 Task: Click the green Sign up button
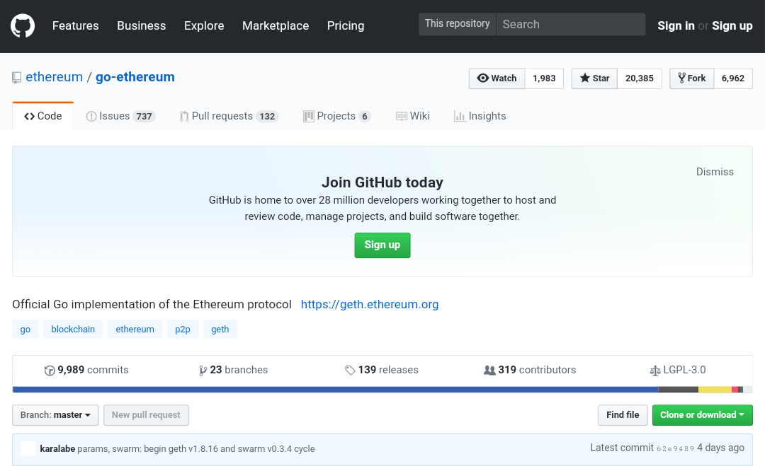coord(382,245)
